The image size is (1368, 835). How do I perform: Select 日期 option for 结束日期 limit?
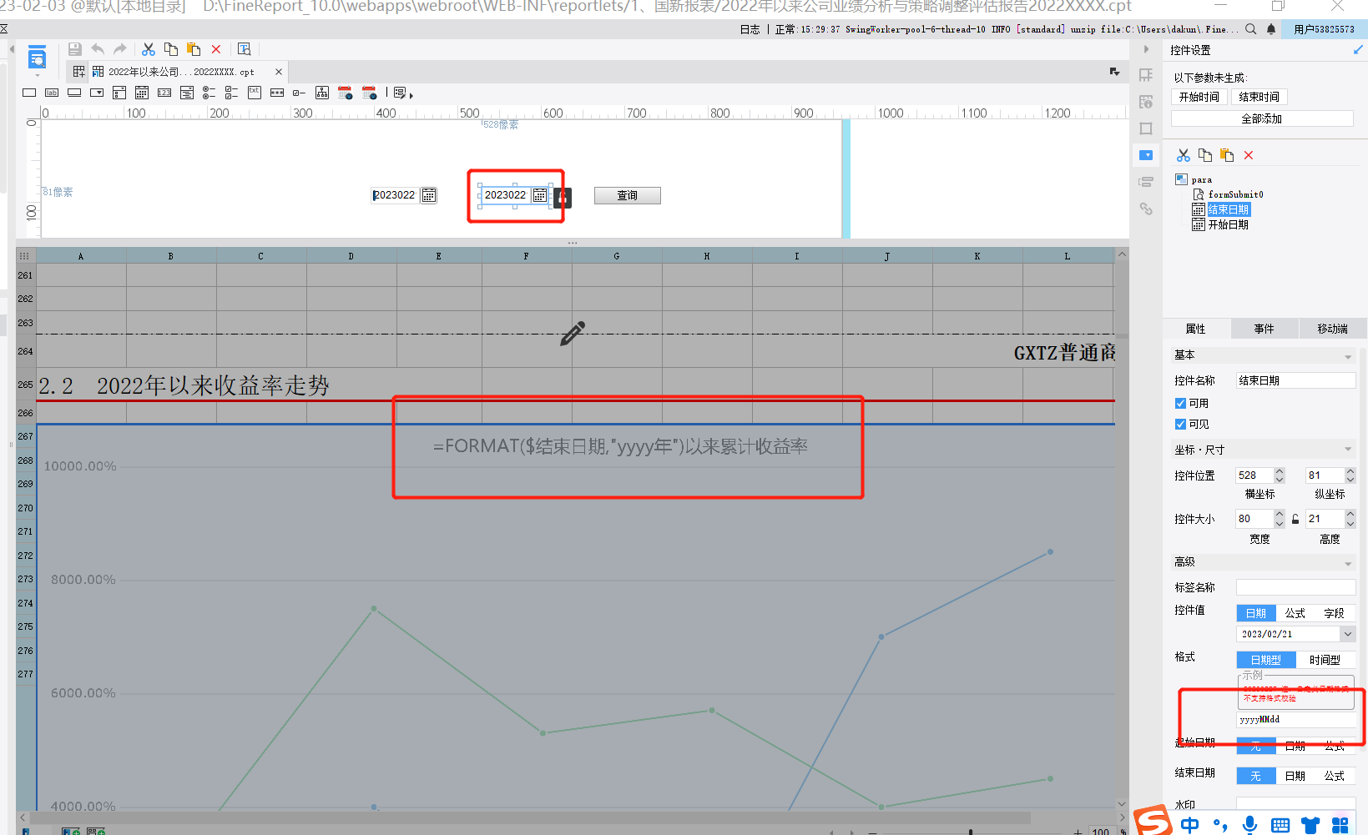tap(1295, 776)
